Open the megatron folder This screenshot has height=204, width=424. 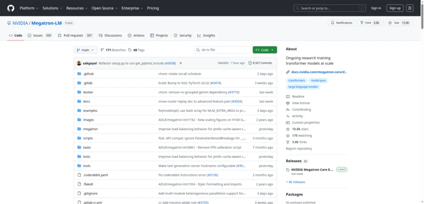coord(90,129)
